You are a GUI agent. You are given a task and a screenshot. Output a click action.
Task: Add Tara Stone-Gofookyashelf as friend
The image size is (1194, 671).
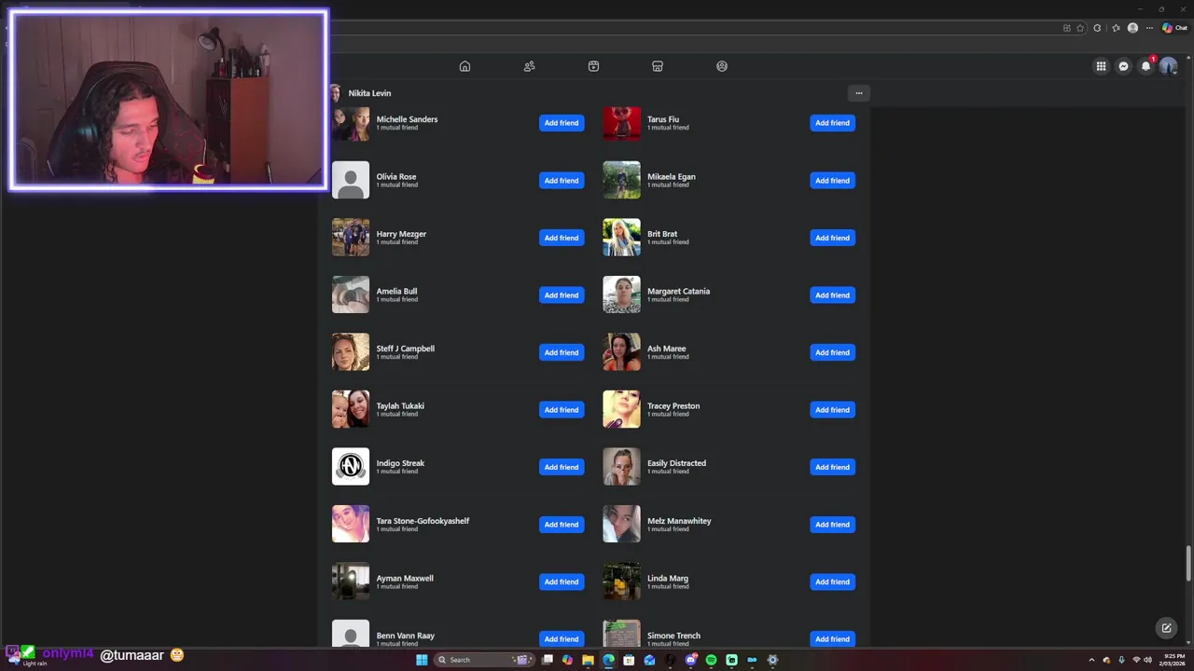point(562,525)
